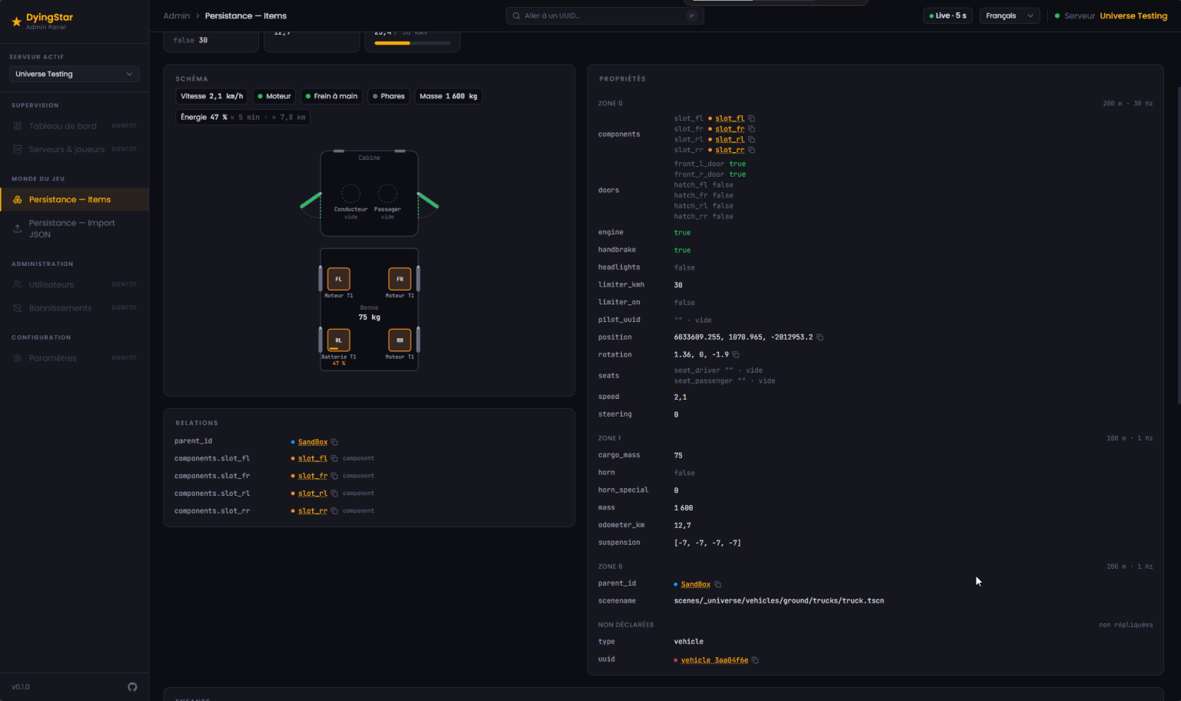Follow the SandBox link in Relations
The height and width of the screenshot is (701, 1181).
313,442
